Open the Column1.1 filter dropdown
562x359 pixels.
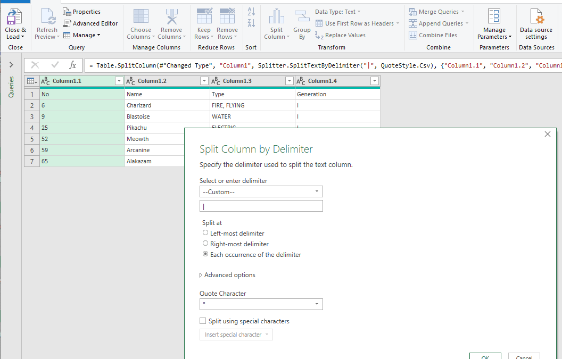point(119,80)
